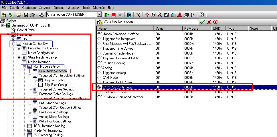Open the command table toolbar icon
277x137 pixels.
pos(193,15)
